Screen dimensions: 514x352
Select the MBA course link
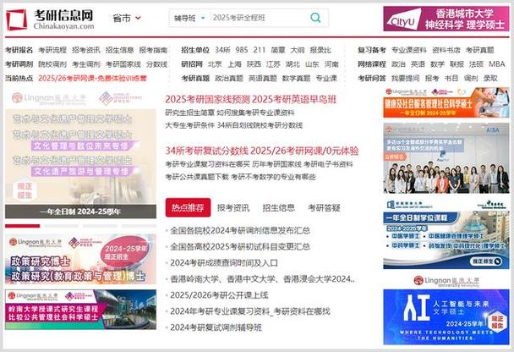(496, 64)
